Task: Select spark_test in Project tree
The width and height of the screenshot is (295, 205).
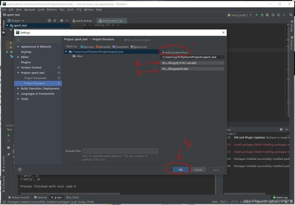Action: pyautogui.click(x=20, y=26)
